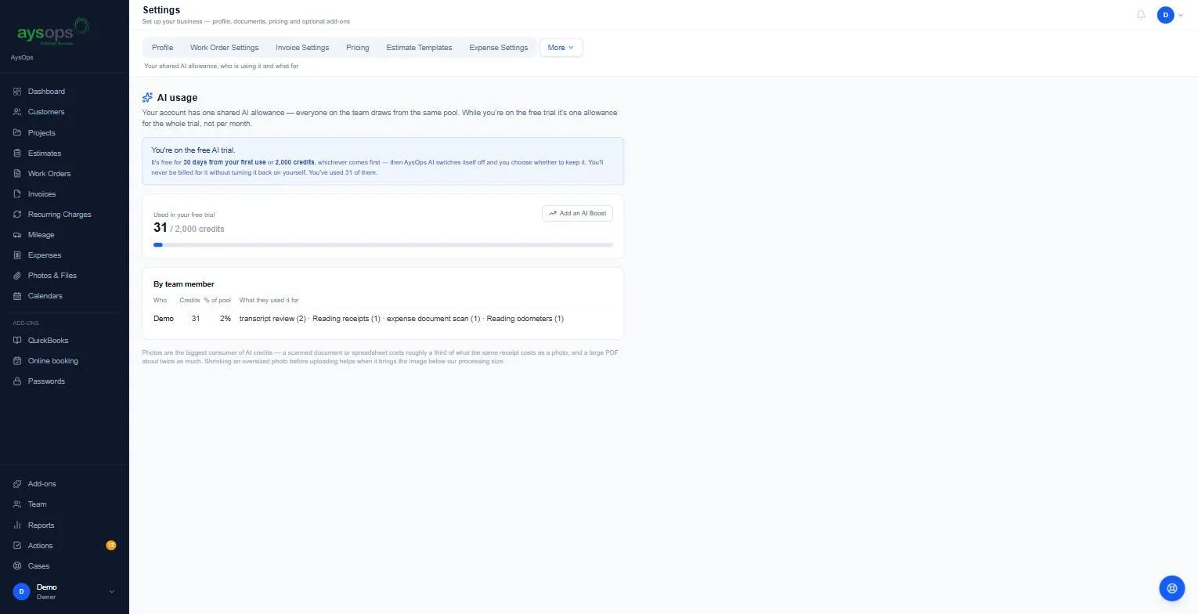The image size is (1198, 614).
Task: Click the Passwords lock icon
Action: 17,381
